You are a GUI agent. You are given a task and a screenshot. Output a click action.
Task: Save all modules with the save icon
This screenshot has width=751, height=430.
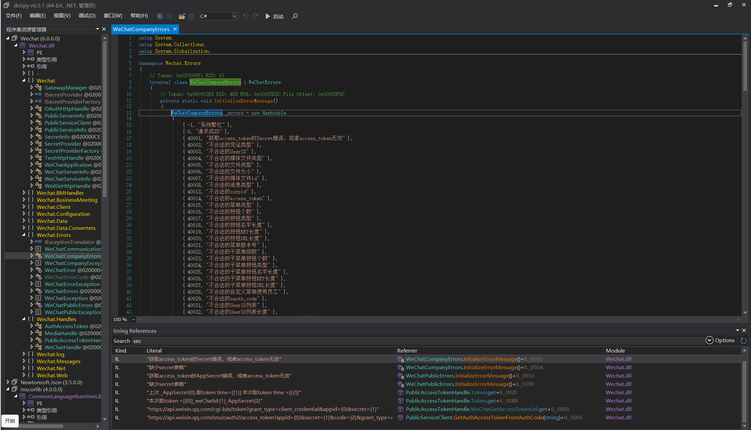[191, 16]
